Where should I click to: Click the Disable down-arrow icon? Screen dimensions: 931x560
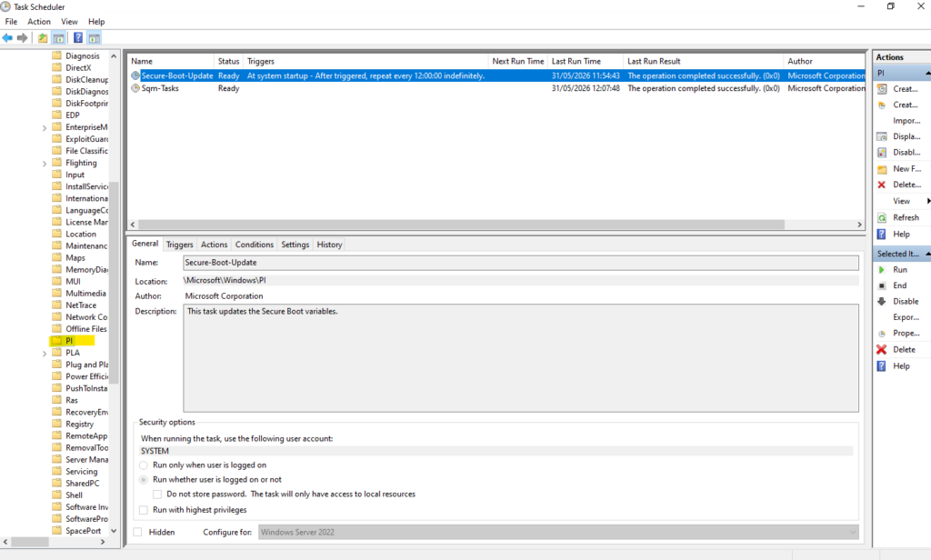point(882,301)
